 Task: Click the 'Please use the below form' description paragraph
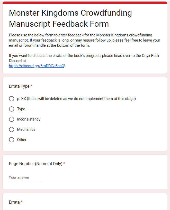[x=84, y=40]
